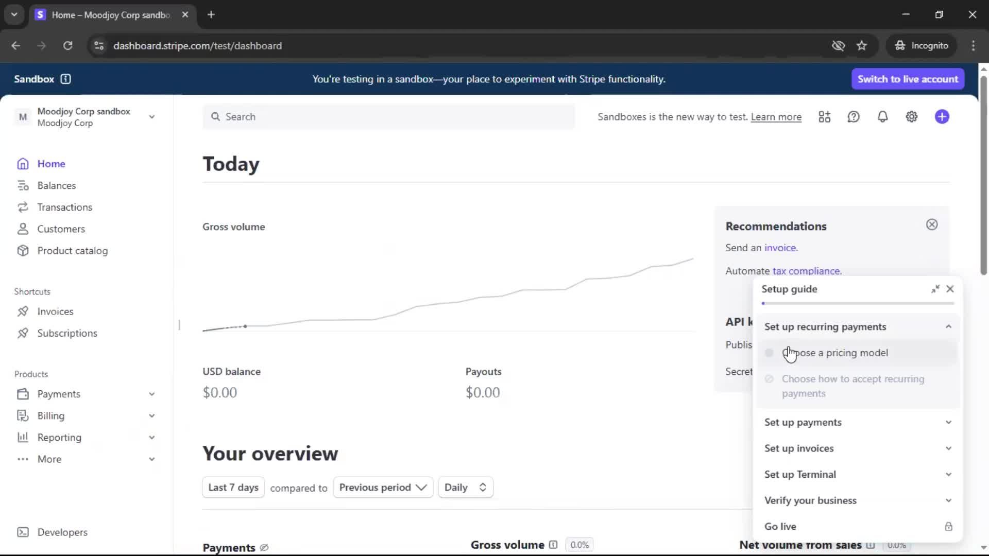The height and width of the screenshot is (556, 989).
Task: Open the settings gear icon
Action: [x=911, y=117]
